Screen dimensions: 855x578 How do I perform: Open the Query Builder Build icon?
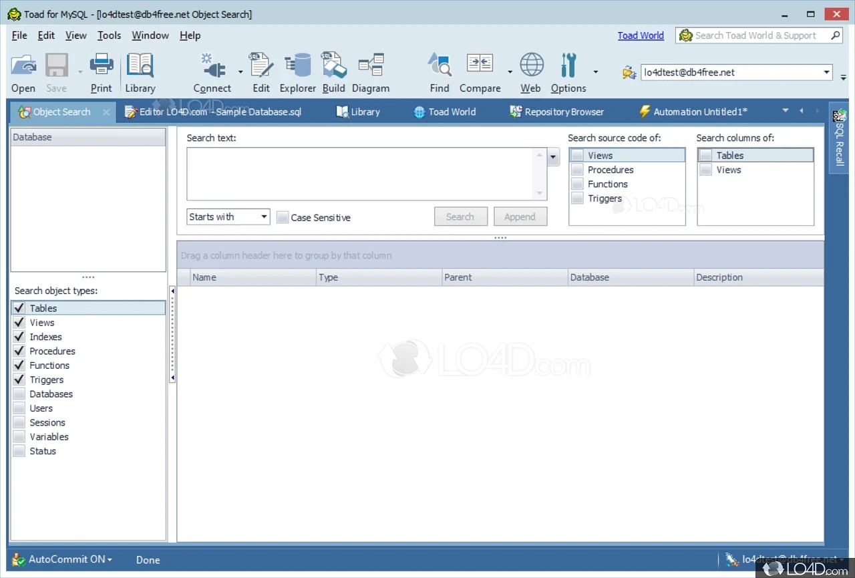(x=333, y=66)
